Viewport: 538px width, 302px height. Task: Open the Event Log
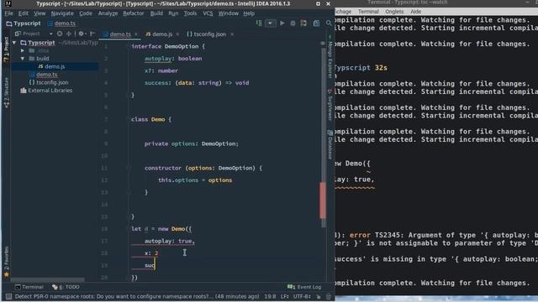pos(304,287)
